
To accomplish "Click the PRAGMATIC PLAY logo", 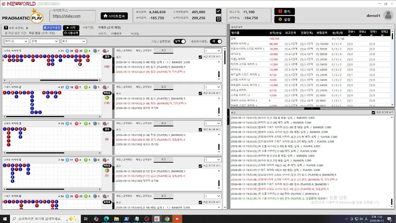I will (x=23, y=15).
